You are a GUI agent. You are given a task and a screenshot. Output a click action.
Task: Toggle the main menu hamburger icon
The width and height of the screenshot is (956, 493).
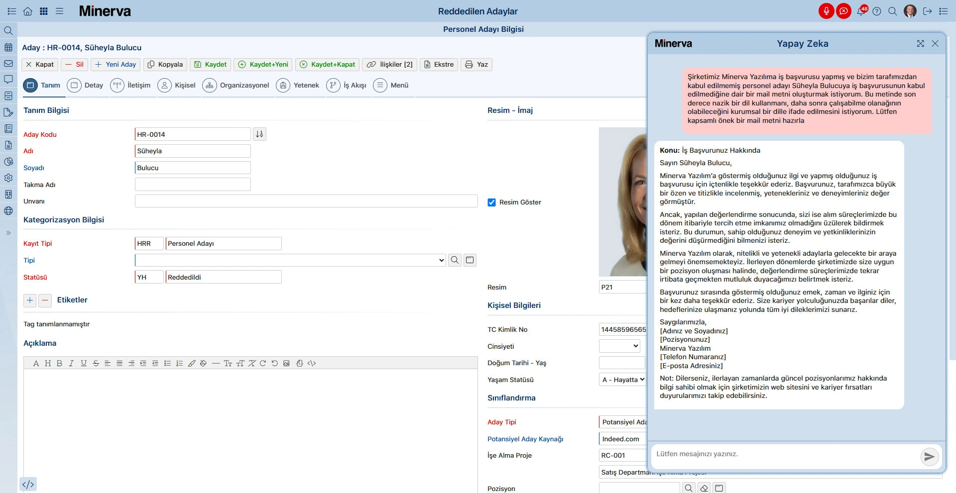coord(60,11)
